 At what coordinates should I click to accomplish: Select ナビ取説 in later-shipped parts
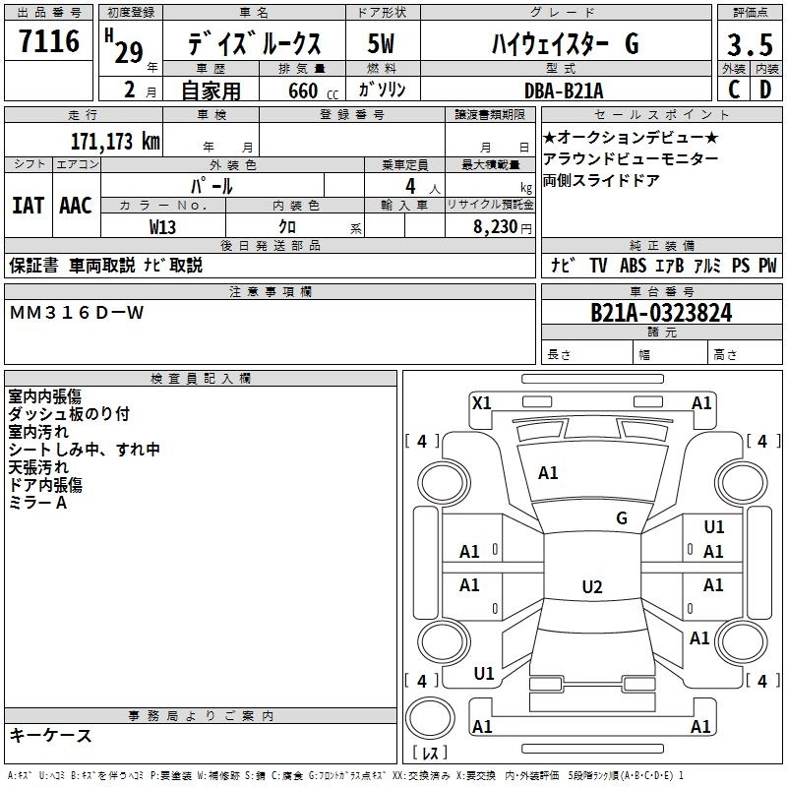173,265
